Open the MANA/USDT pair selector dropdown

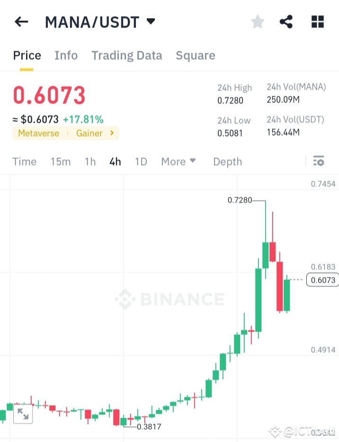(99, 21)
